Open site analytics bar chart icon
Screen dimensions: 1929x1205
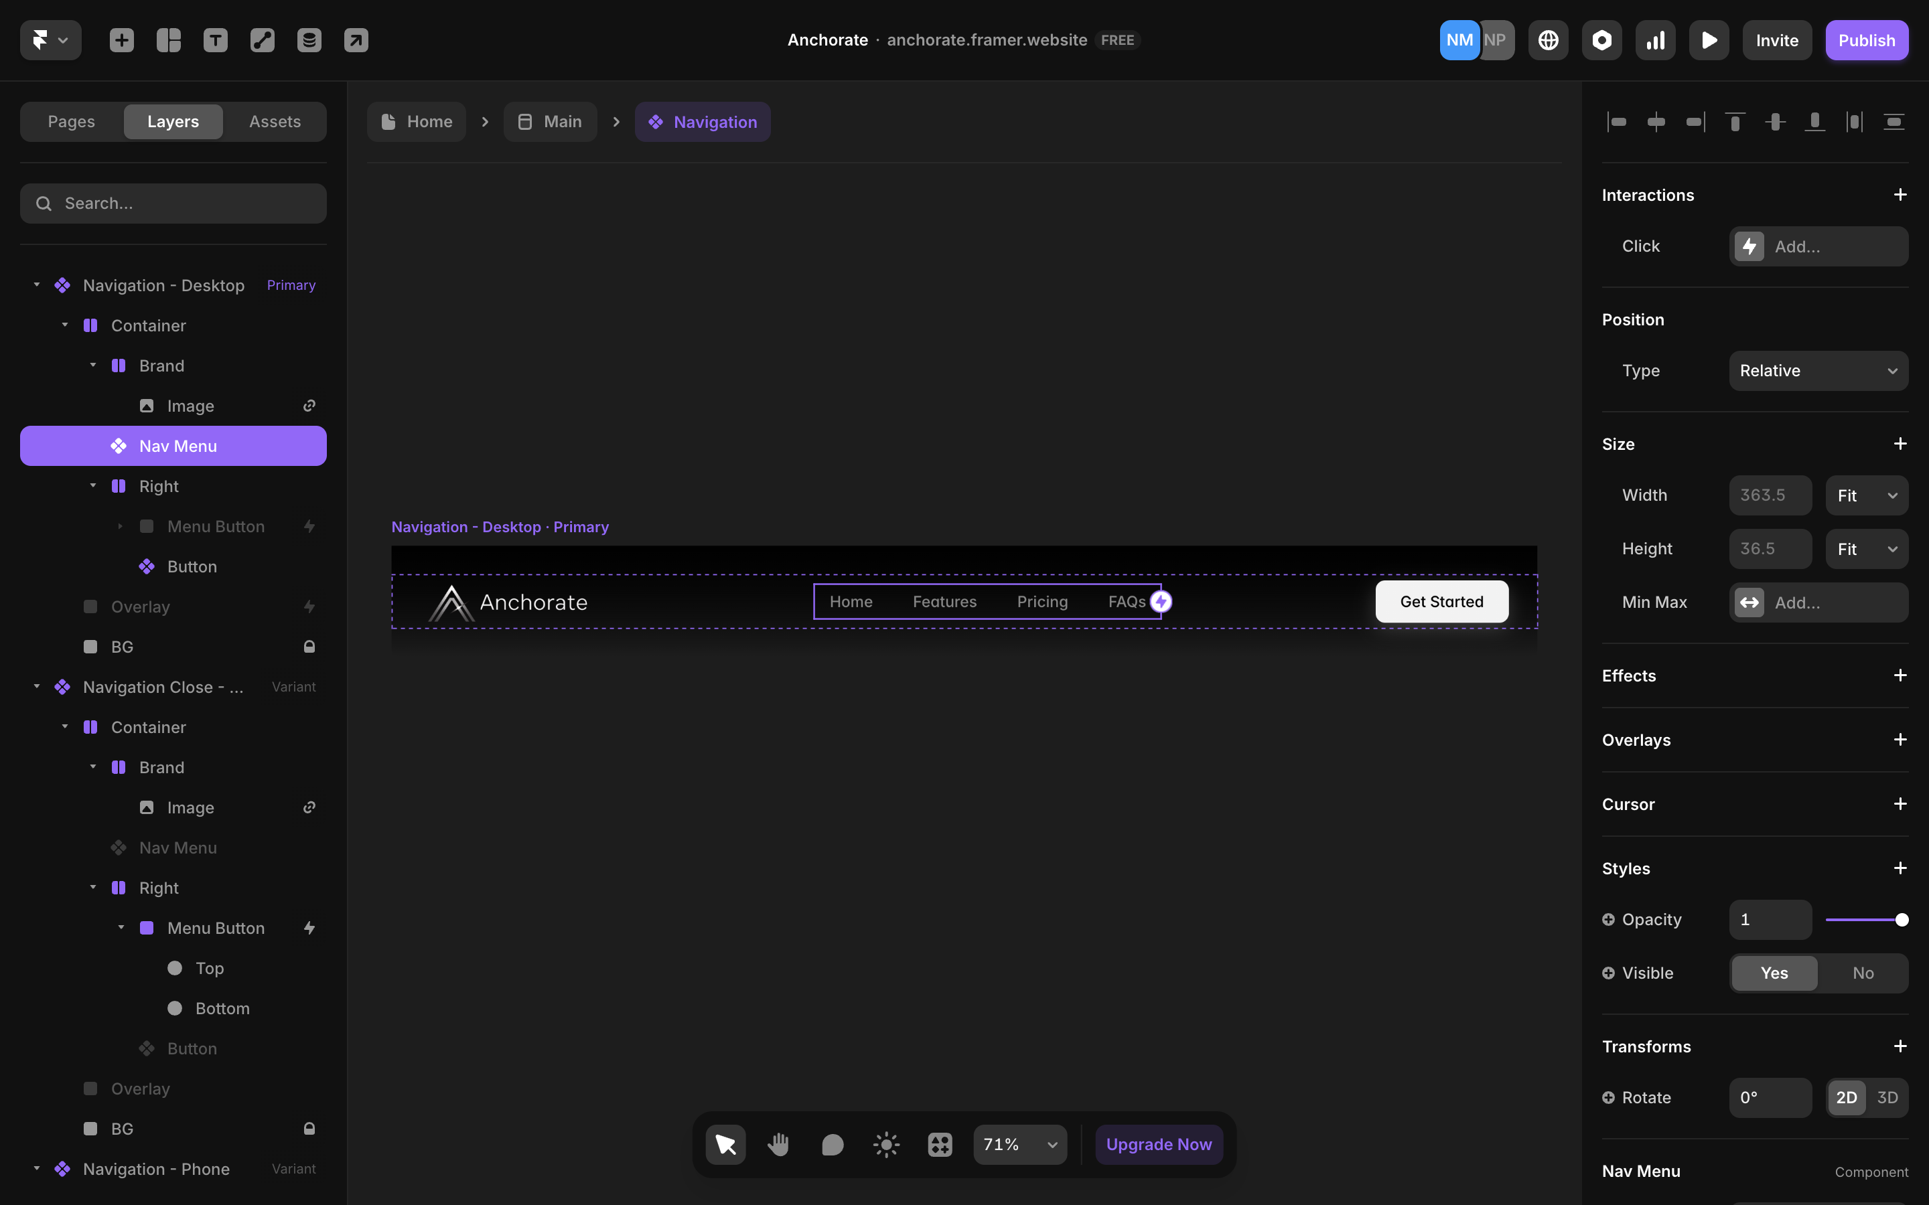tap(1656, 40)
